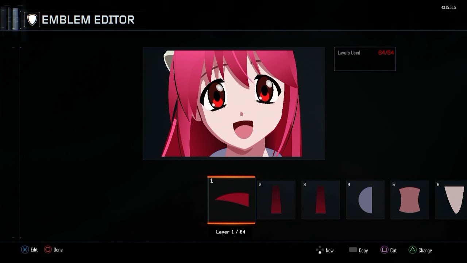Click the Change label
Screen dimensions: 467x263
point(425,251)
